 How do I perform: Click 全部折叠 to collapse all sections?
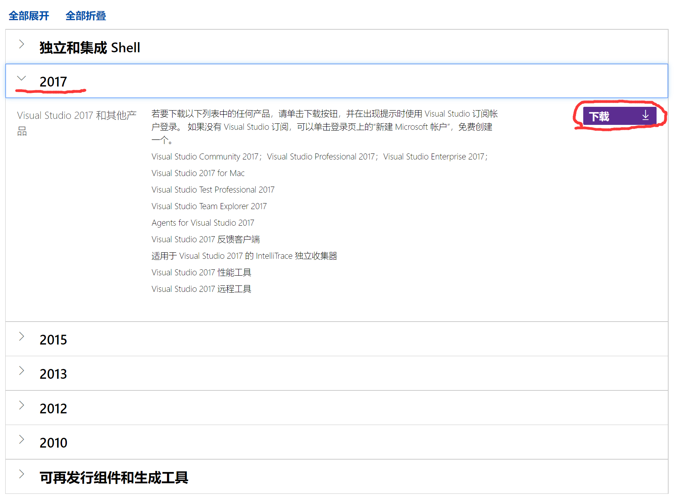point(86,16)
